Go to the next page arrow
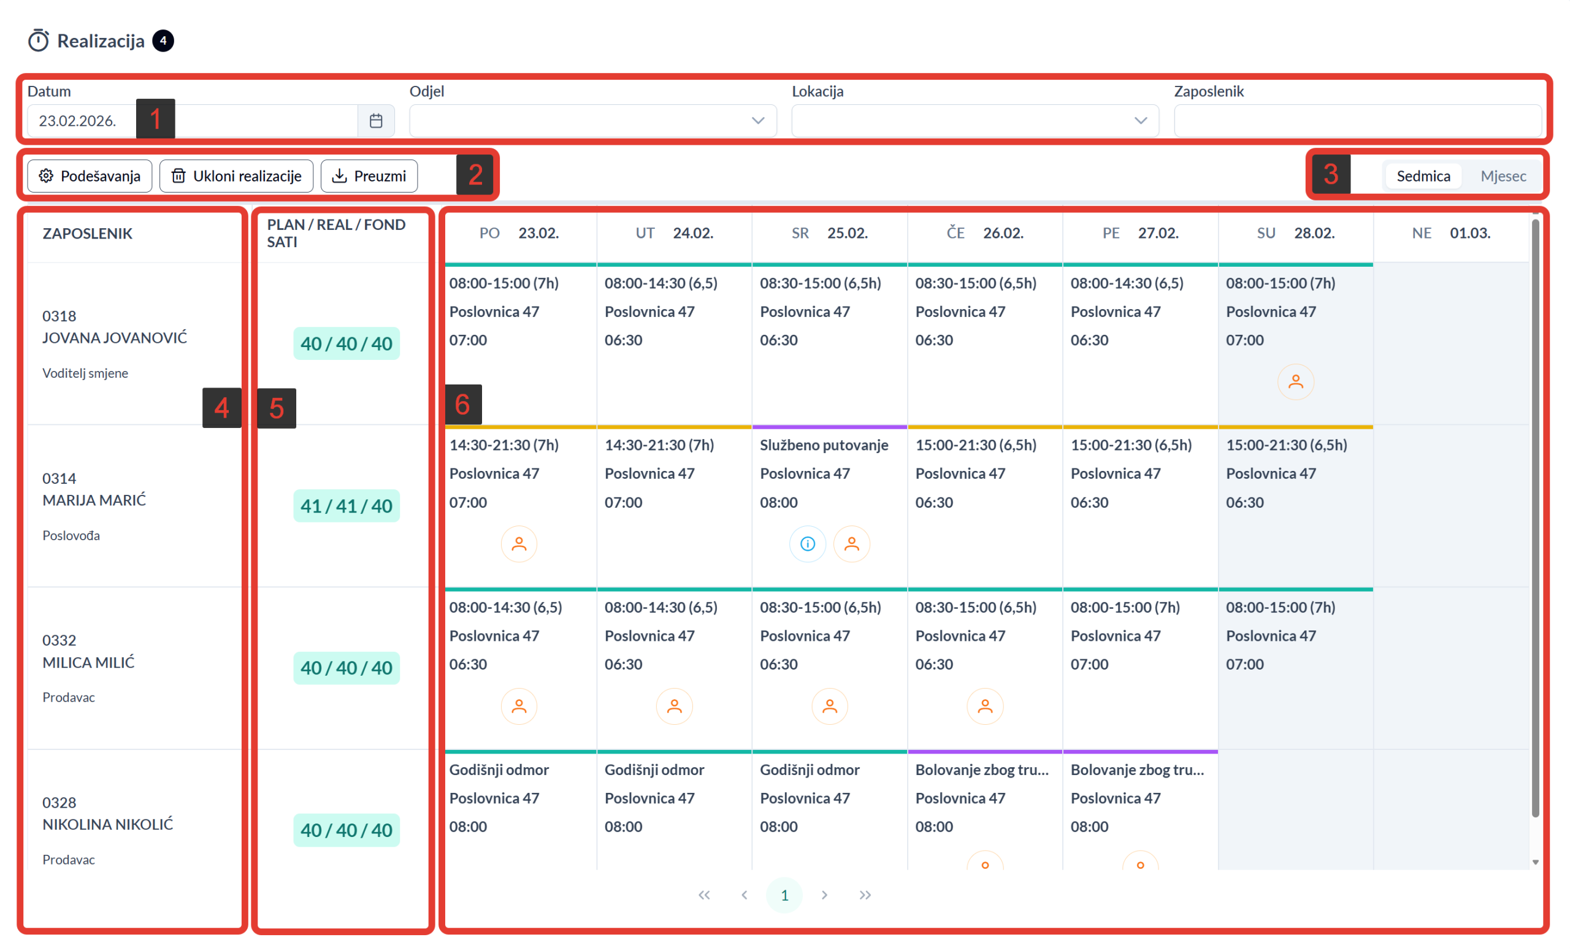The image size is (1570, 948). point(824,895)
